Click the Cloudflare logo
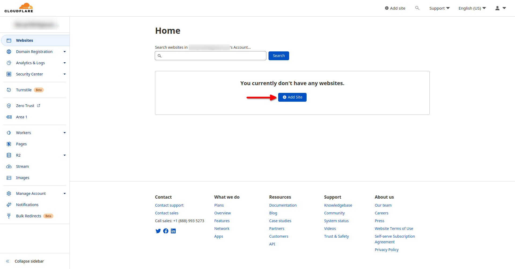515x269 pixels. pos(19,8)
